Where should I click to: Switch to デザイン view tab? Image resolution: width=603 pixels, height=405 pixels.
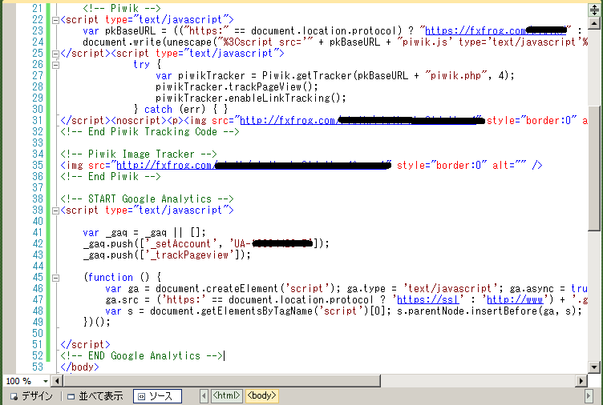point(30,396)
